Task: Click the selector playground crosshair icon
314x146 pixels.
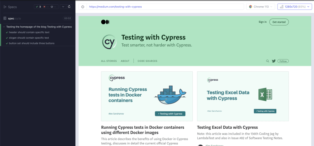Action: click(x=83, y=7)
